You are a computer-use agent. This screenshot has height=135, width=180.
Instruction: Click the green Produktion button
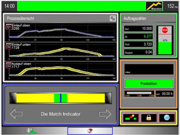tap(149, 84)
